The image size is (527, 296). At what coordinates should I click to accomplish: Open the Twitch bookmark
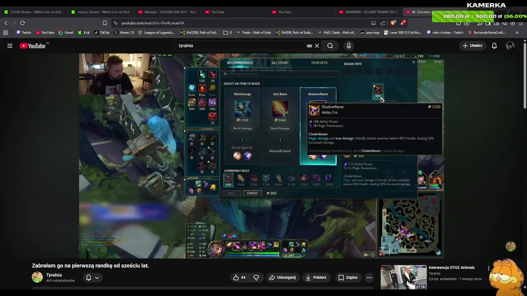[24, 32]
